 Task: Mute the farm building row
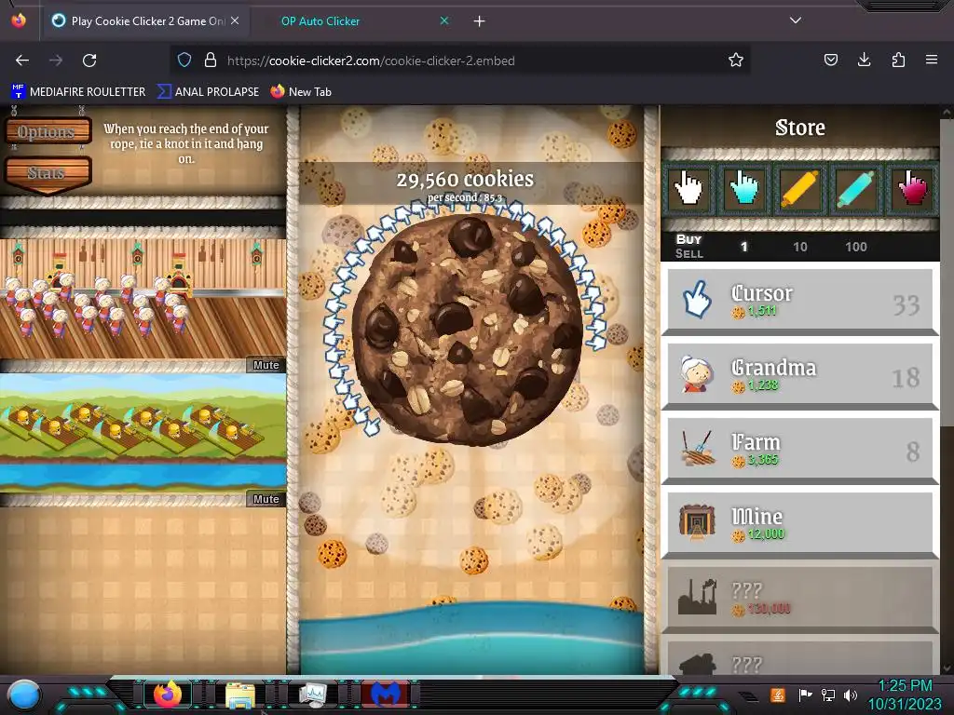click(x=266, y=499)
